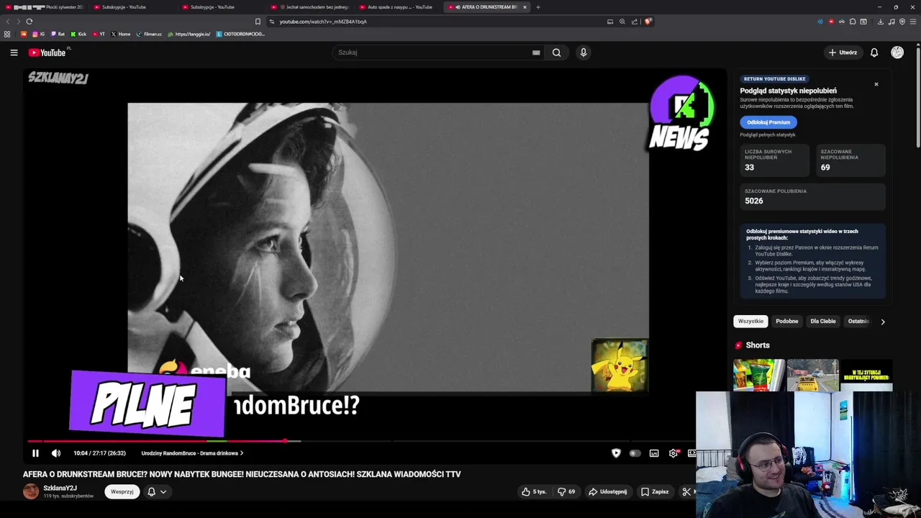921x518 pixels.
Task: Open SzklanaY2J channel avatar
Action: pyautogui.click(x=31, y=491)
